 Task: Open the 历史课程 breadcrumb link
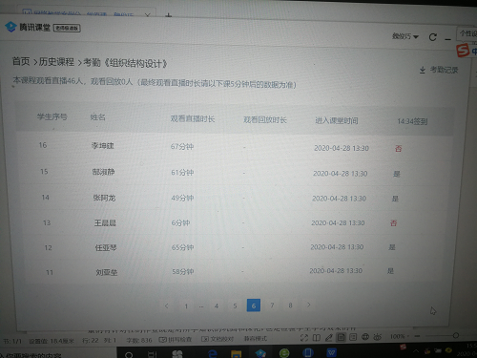pyautogui.click(x=56, y=62)
